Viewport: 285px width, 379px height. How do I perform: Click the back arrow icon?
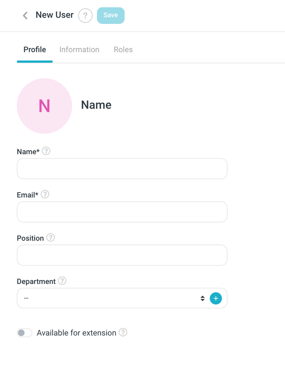click(x=25, y=16)
